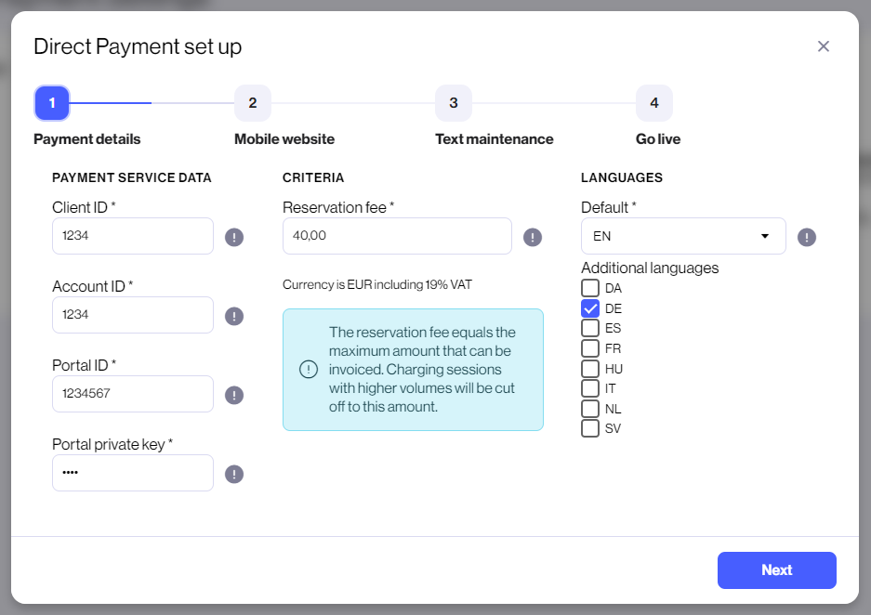Click the info icon beside Reservation fee

[532, 237]
